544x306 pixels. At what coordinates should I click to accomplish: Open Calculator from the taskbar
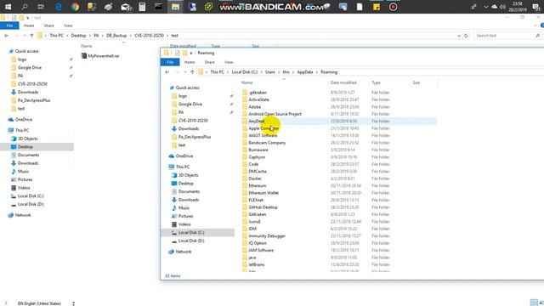(x=142, y=7)
